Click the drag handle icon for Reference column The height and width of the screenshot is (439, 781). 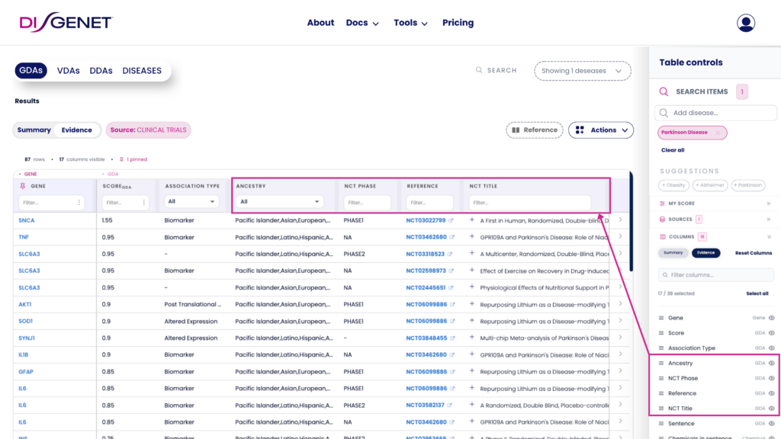click(661, 393)
